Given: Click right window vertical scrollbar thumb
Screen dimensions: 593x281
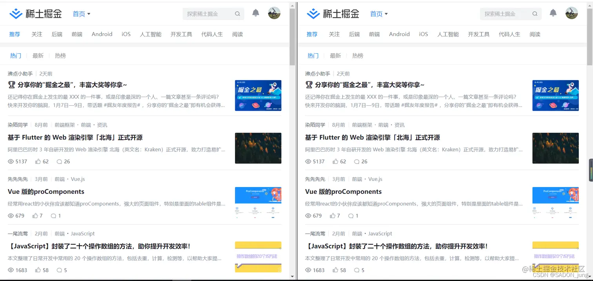Looking at the screenshot, I should pos(590,36).
